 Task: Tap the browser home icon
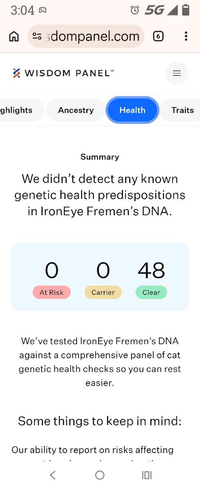click(x=14, y=37)
